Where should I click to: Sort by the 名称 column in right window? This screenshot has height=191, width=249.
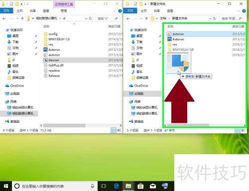click(170, 26)
